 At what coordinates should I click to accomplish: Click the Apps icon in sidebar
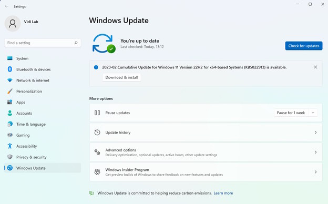click(10, 102)
